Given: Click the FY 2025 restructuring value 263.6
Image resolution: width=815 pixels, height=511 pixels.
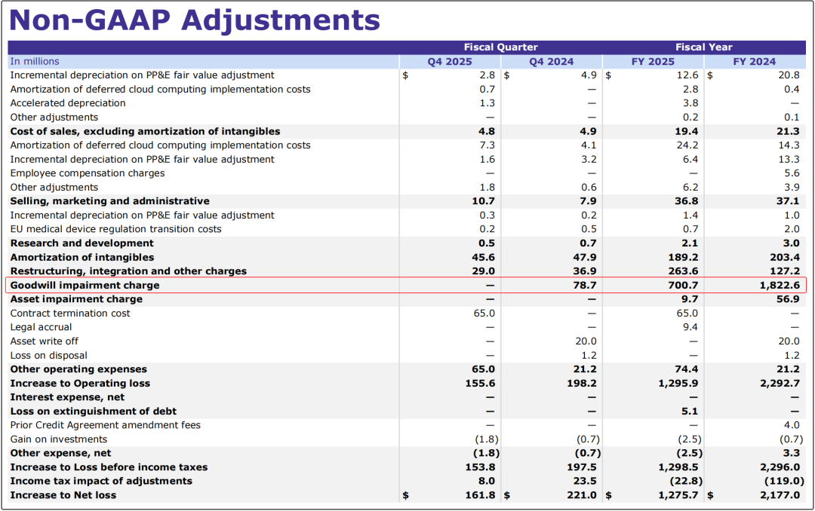Looking at the screenshot, I should 683,271.
